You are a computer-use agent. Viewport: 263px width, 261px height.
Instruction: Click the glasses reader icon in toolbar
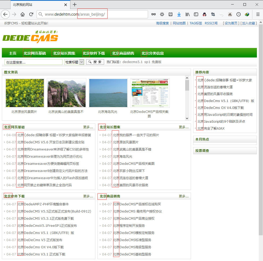click(154, 14)
